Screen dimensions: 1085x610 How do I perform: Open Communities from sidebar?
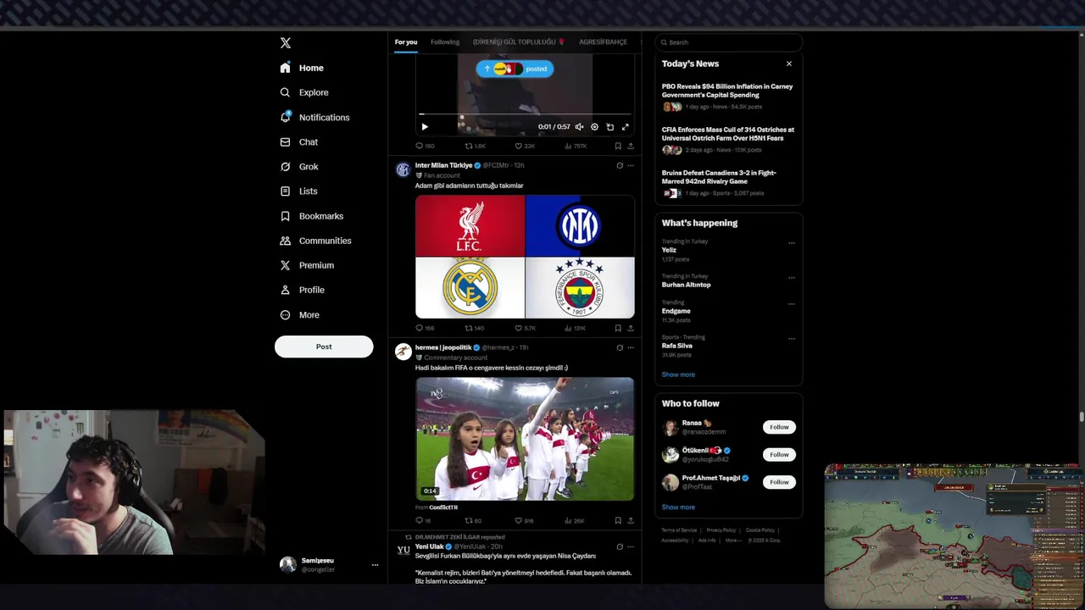pyautogui.click(x=315, y=241)
